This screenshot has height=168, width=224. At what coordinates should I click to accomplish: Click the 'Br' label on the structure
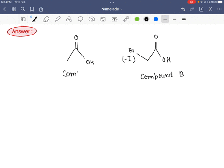132,50
